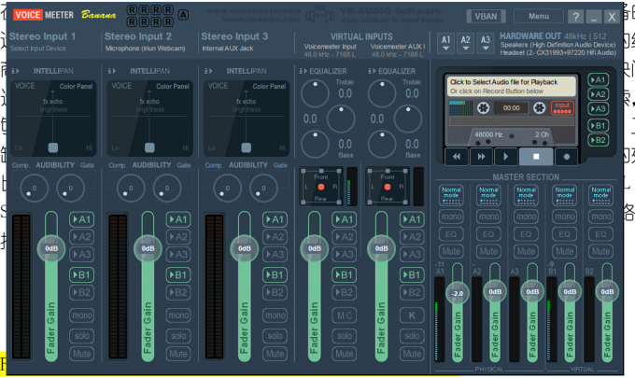Click the Voicemeeter Input front/rear panner pad
This screenshot has height=378, width=635.
point(321,187)
